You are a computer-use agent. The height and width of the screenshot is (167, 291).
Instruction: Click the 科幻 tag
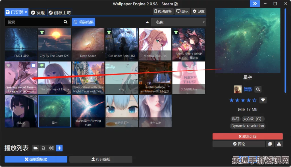tap(236, 119)
